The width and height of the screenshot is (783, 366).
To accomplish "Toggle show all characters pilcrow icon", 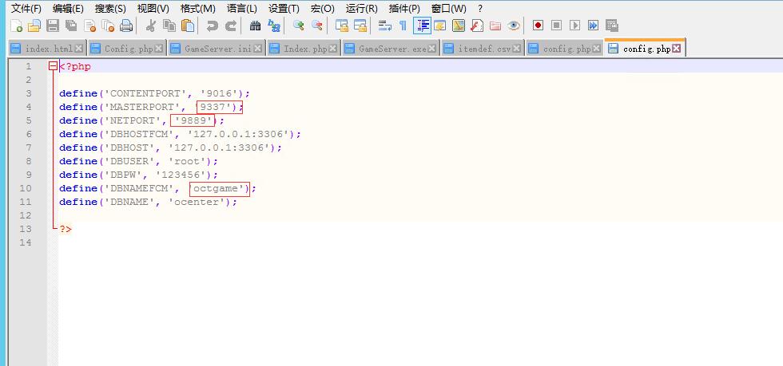I will coord(403,26).
